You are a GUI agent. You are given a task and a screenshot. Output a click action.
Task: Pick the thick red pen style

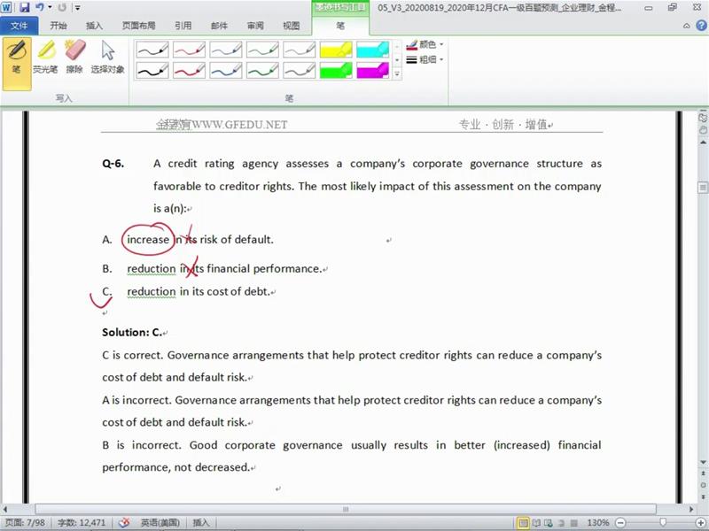click(189, 71)
